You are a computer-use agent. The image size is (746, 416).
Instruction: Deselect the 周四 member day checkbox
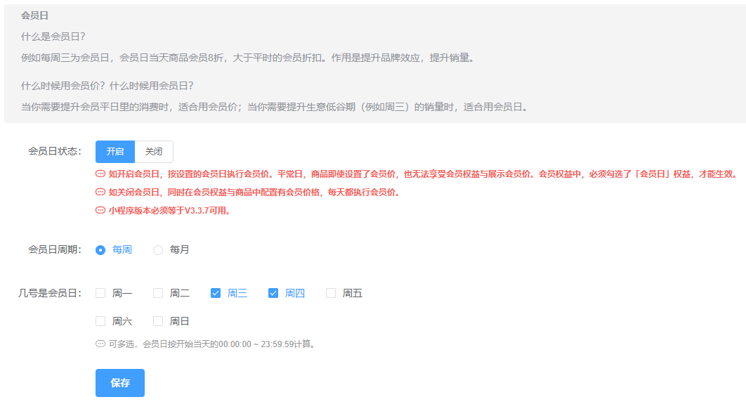pos(273,293)
